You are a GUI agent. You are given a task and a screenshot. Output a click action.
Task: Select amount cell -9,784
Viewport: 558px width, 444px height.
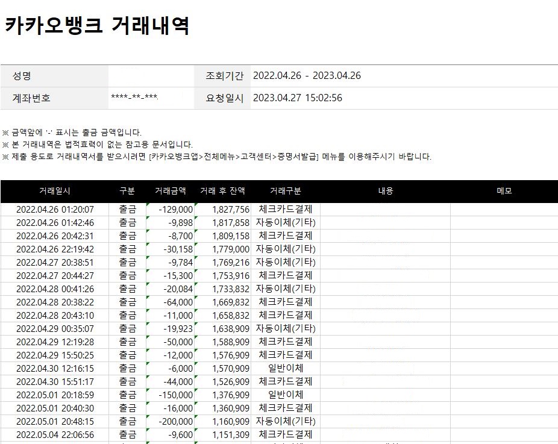click(170, 263)
